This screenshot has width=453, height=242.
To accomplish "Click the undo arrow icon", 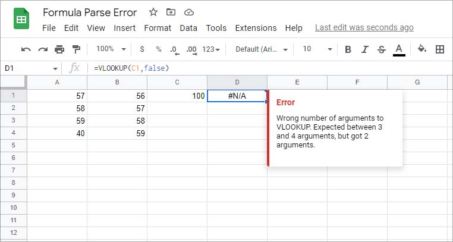I will (26, 49).
